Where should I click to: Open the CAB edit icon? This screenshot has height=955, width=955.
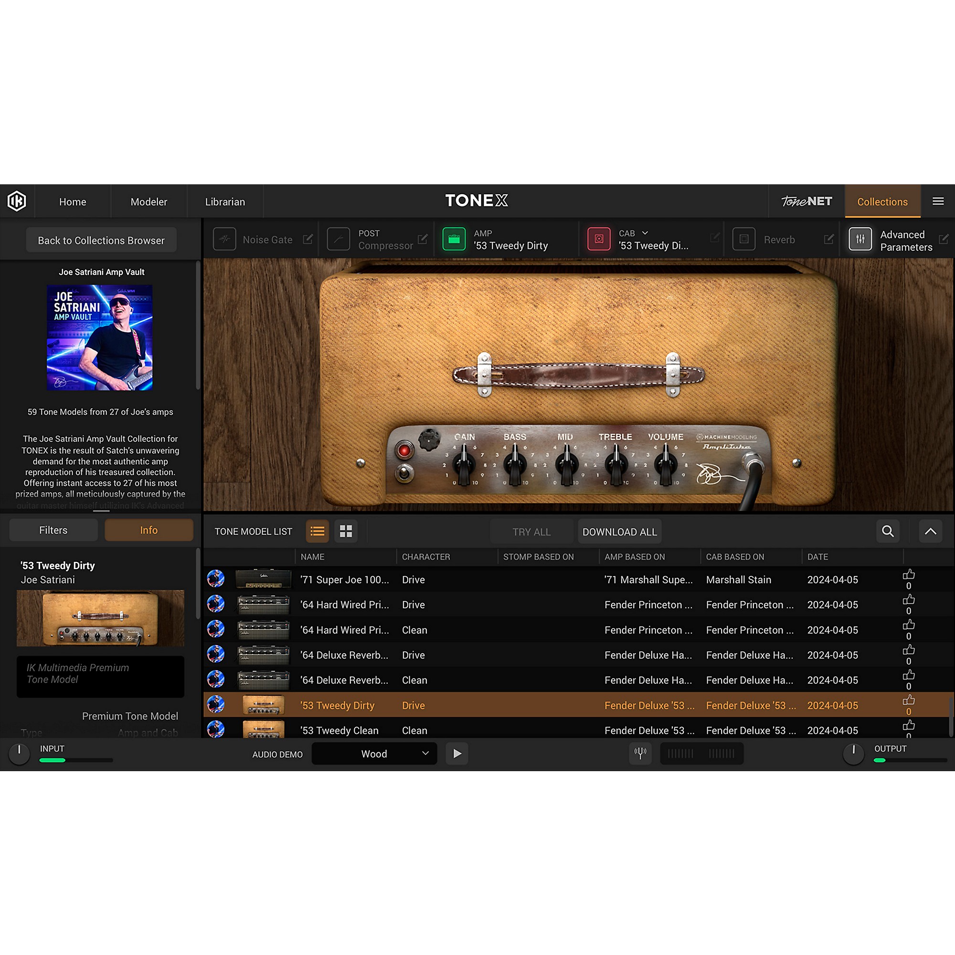714,238
